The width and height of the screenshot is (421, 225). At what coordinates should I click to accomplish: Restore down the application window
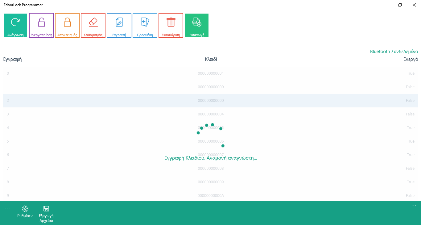tap(400, 5)
